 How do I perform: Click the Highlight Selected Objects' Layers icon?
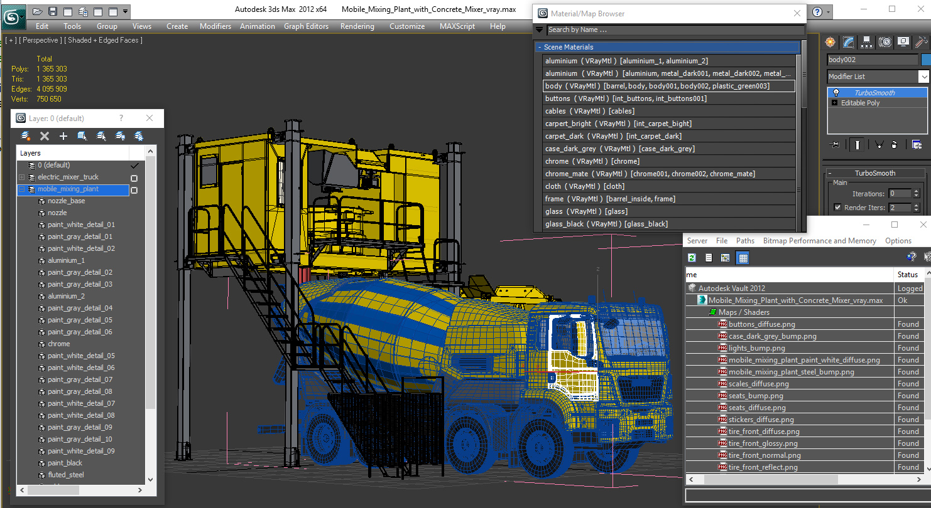click(x=101, y=135)
